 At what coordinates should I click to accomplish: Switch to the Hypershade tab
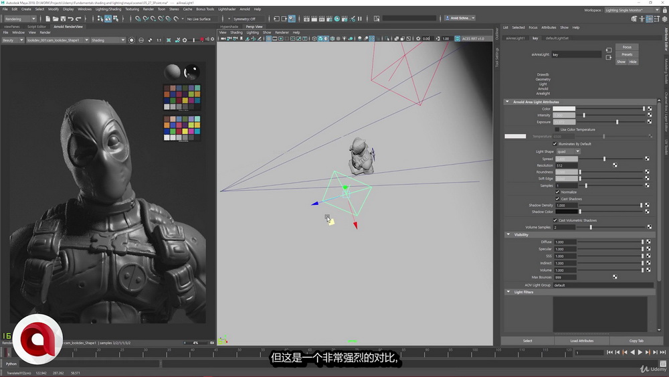tap(229, 27)
